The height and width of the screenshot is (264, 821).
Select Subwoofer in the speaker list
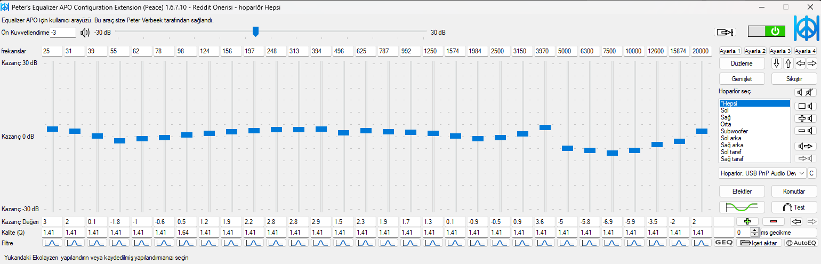[754, 131]
